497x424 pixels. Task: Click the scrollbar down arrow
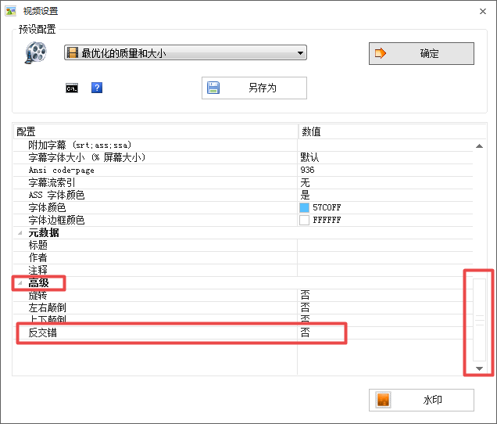click(479, 368)
